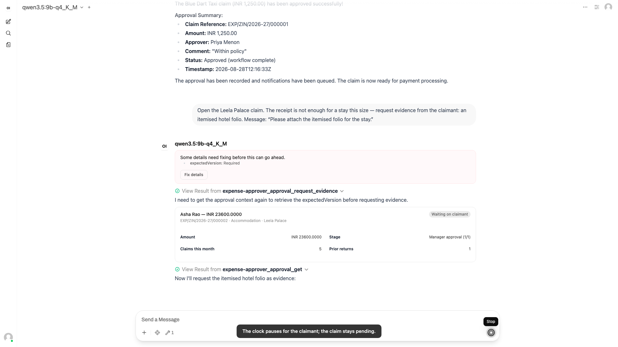This screenshot has width=618, height=347.
Task: Open new chat via pencil icon
Action: [x=8, y=22]
